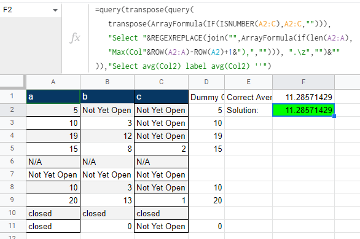Click cell D11 containing 0

click(206, 226)
